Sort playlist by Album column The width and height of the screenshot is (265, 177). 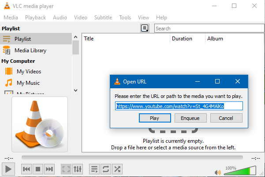(x=235, y=39)
